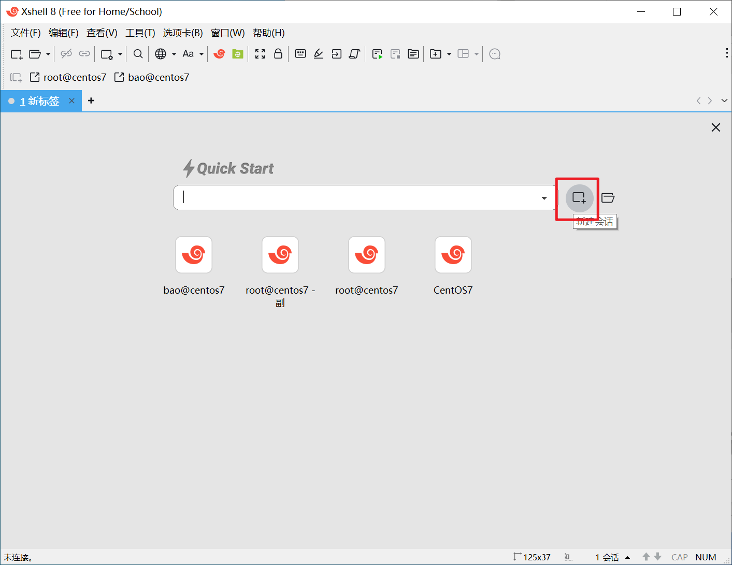Add a new tab with plus button

click(x=91, y=100)
